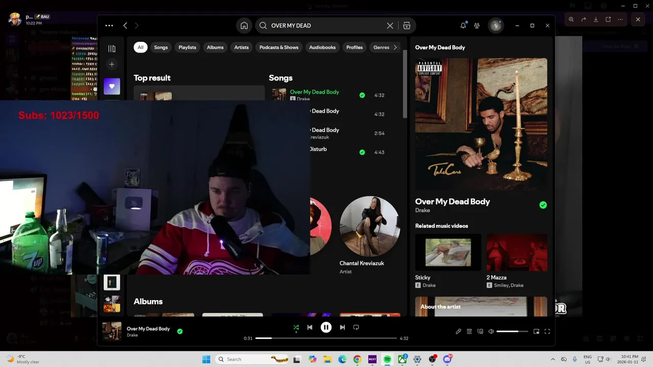Show hidden system tray icons
Image resolution: width=653 pixels, height=367 pixels.
click(552, 359)
